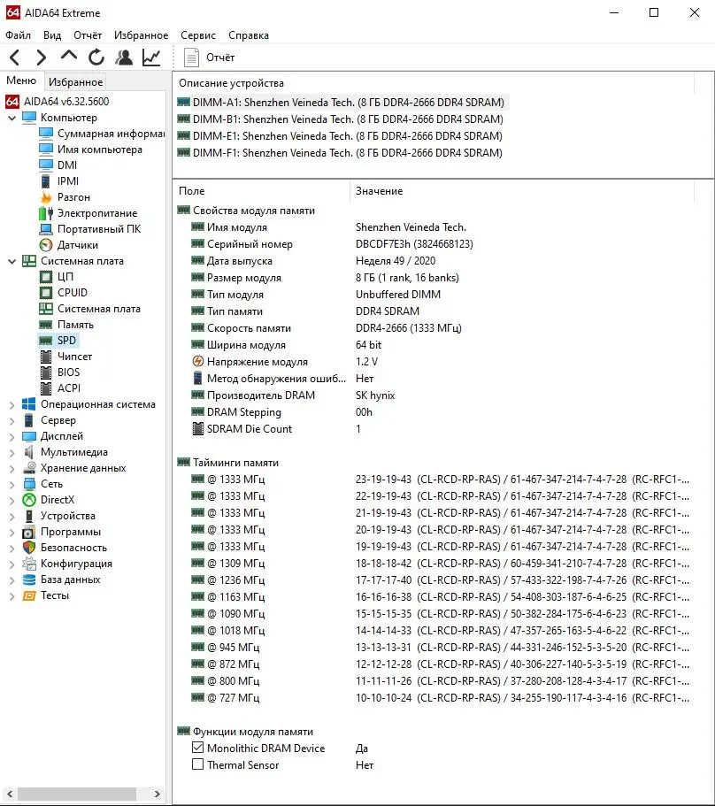Open the graph chart toolbar icon
This screenshot has height=806, width=715.
coord(151,57)
